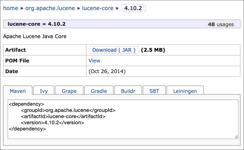244x150 pixels.
Task: Select the Buildr tab
Action: (x=128, y=91)
